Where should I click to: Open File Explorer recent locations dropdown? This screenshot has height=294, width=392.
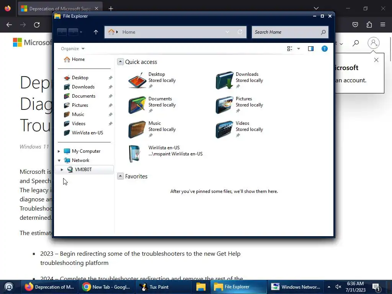pos(81,32)
